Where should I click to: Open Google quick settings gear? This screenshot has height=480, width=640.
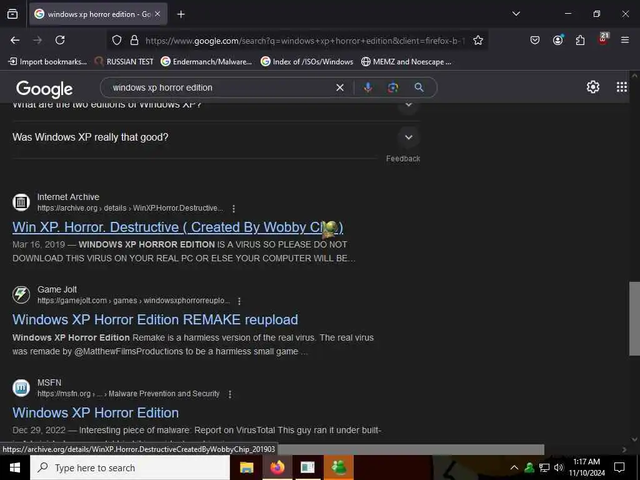click(592, 87)
